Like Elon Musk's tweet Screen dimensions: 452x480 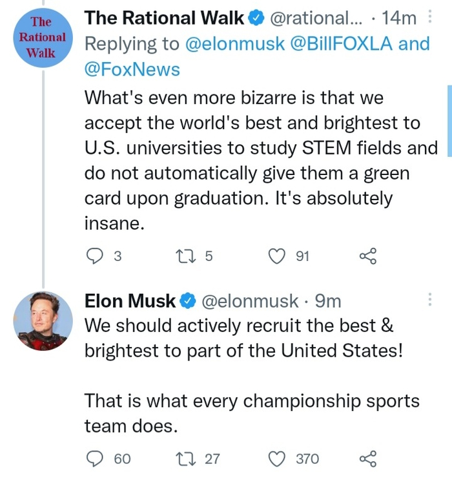[276, 459]
